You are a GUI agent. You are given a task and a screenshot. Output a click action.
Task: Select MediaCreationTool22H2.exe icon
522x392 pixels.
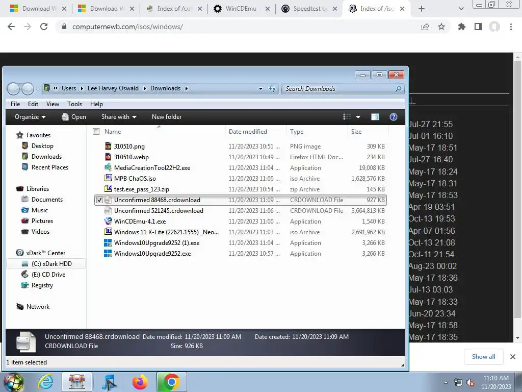pyautogui.click(x=108, y=167)
